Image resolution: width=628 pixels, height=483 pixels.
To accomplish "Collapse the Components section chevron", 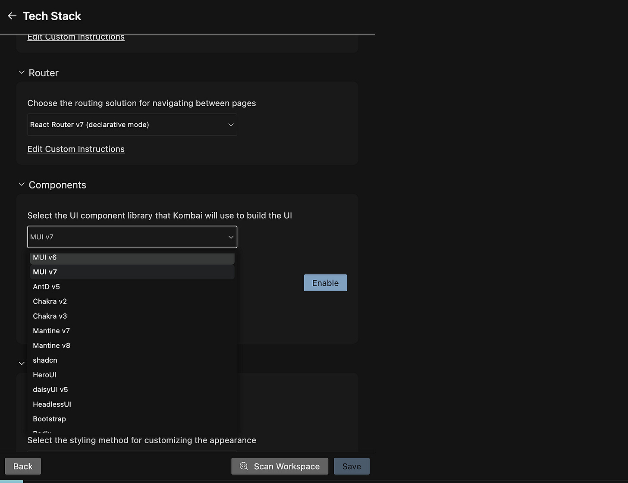I will pyautogui.click(x=22, y=185).
